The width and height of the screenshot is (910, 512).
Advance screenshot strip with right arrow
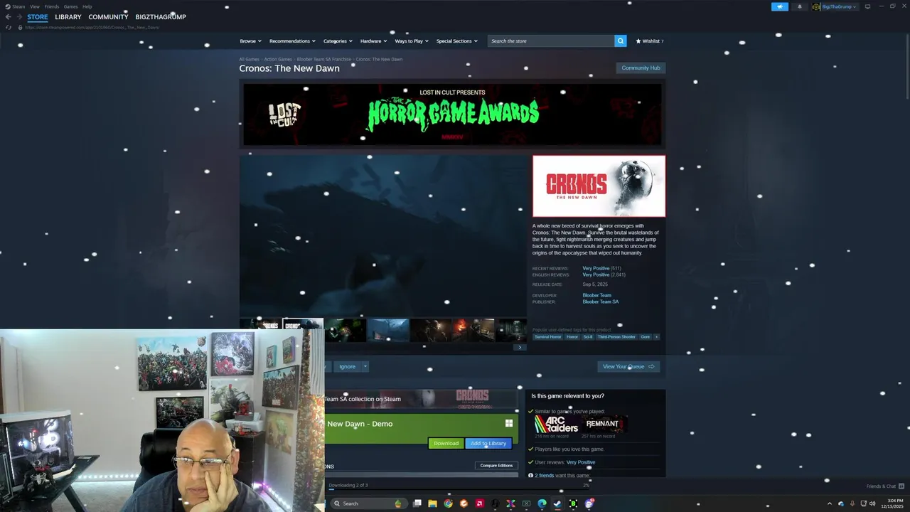[520, 347]
